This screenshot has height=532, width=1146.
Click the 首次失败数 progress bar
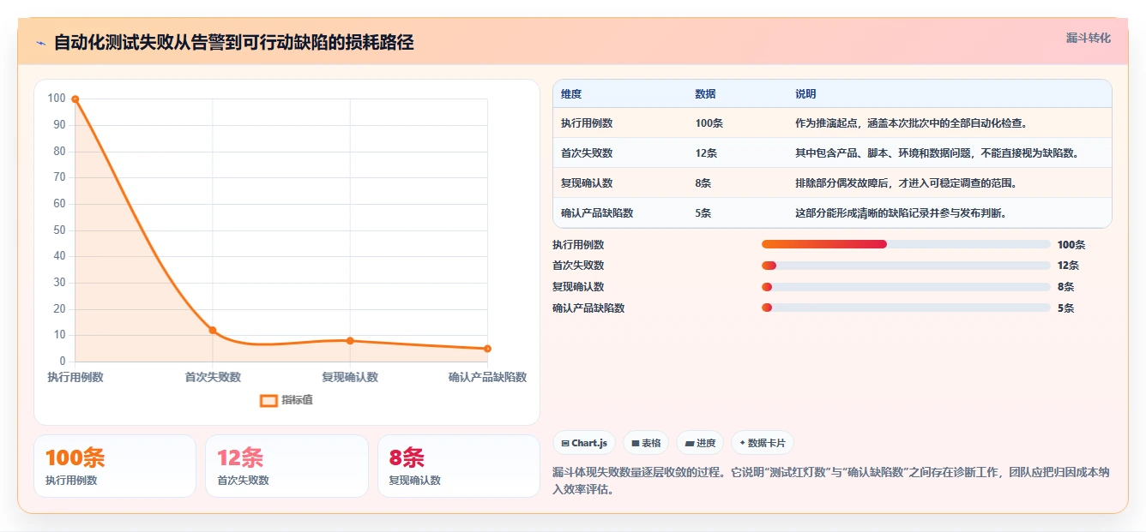coord(906,266)
